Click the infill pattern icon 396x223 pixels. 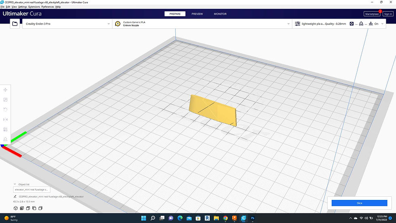pos(352,24)
